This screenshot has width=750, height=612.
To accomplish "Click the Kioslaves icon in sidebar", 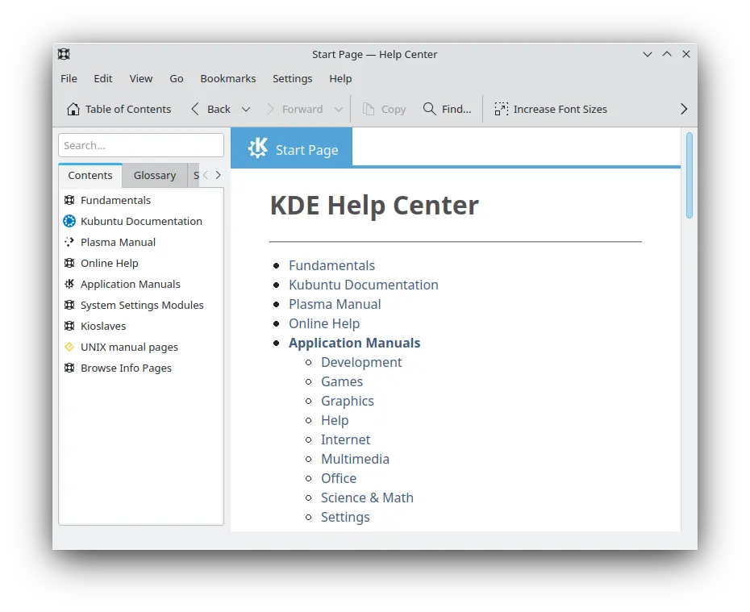I will pos(69,326).
